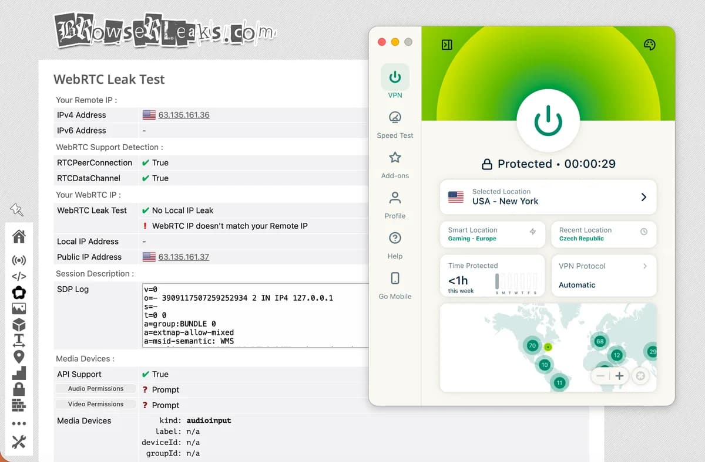
Task: Click the US flag in Selected Location
Action: pyautogui.click(x=456, y=197)
